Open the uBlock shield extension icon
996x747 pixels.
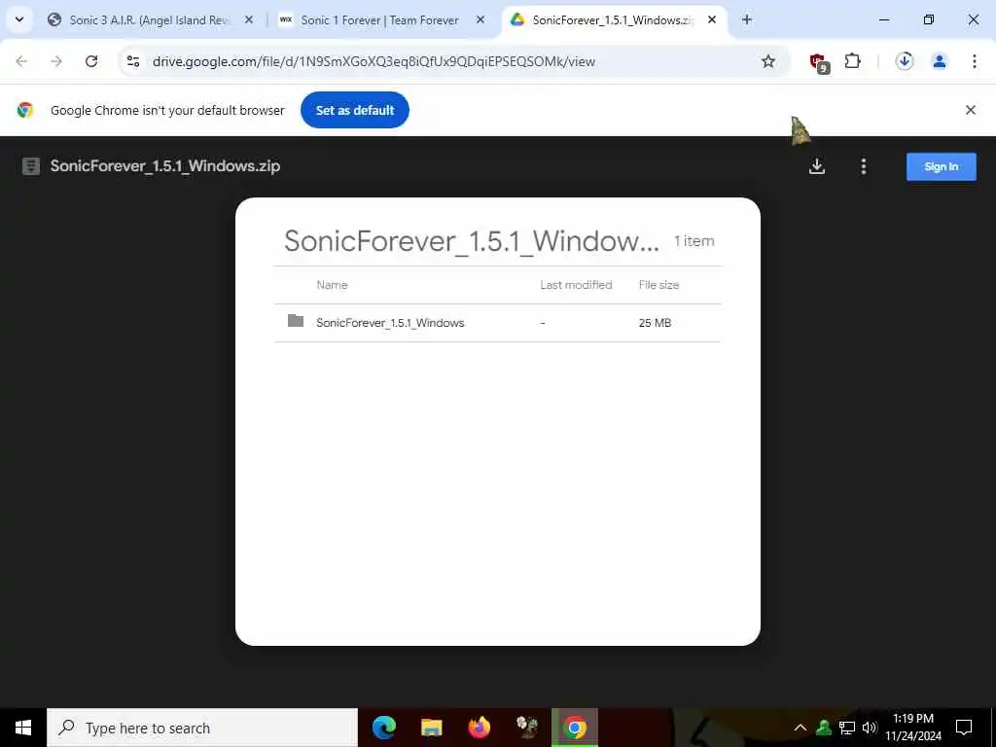[819, 62]
